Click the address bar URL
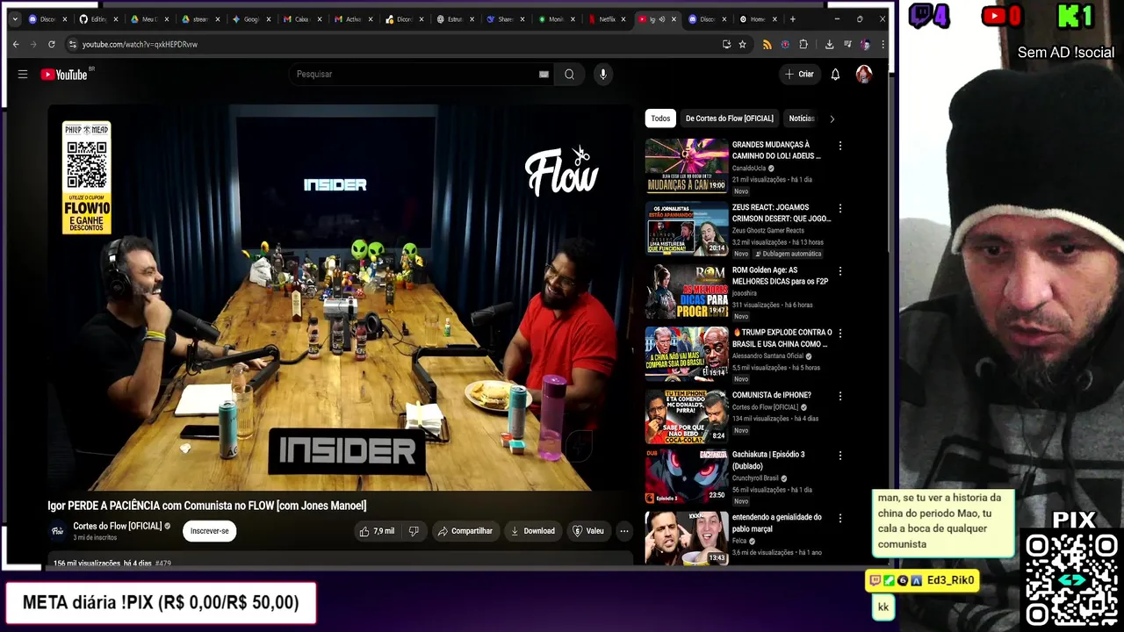This screenshot has width=1124, height=632. click(140, 44)
